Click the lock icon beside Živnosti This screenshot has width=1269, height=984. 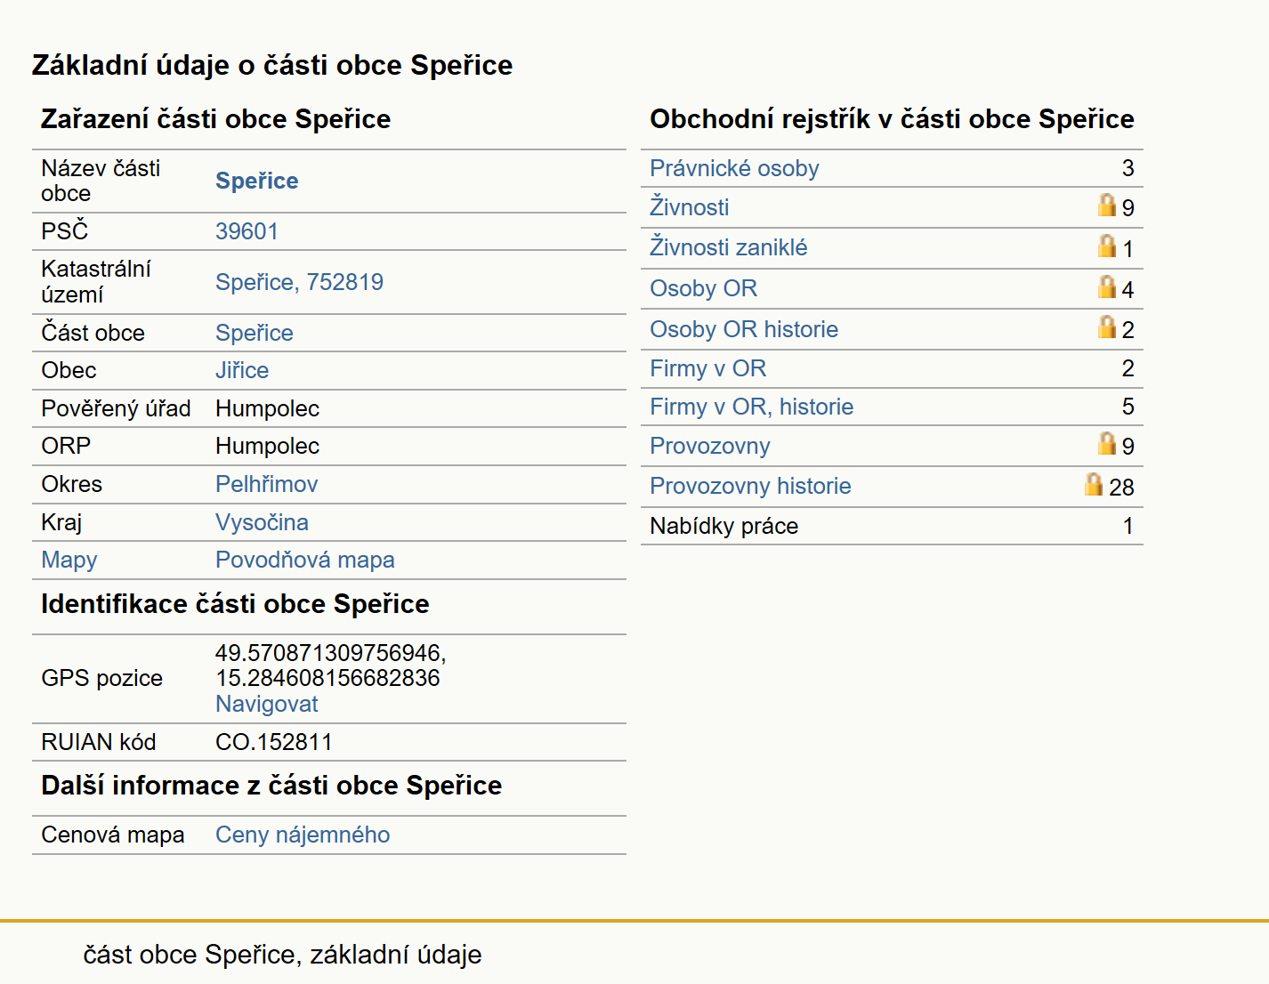point(1106,206)
